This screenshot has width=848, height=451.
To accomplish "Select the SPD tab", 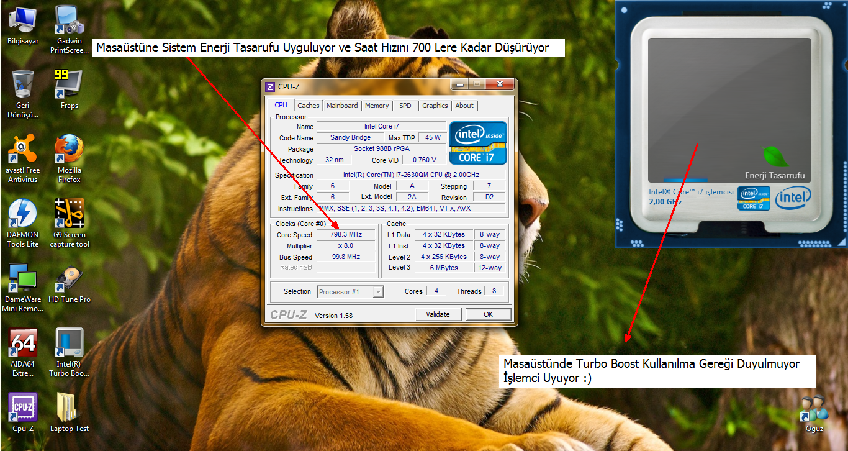I will [405, 106].
